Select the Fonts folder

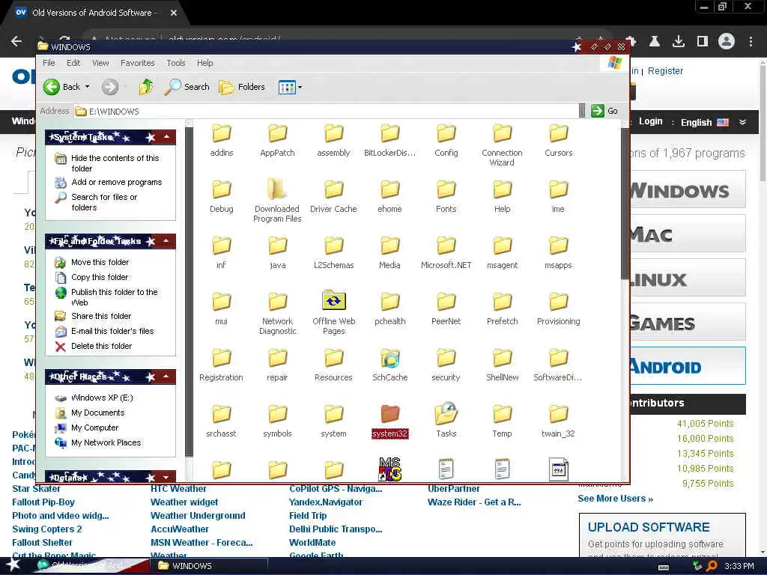click(x=446, y=197)
